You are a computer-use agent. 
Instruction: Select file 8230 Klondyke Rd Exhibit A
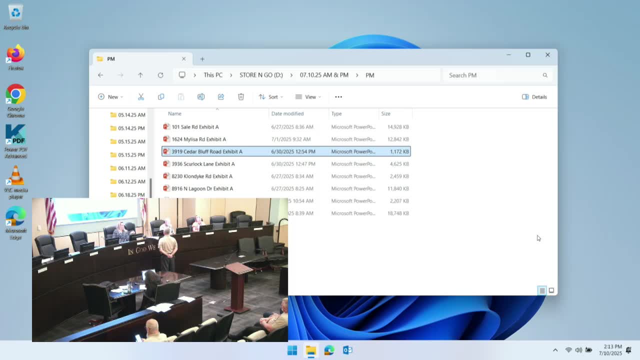click(286, 176)
